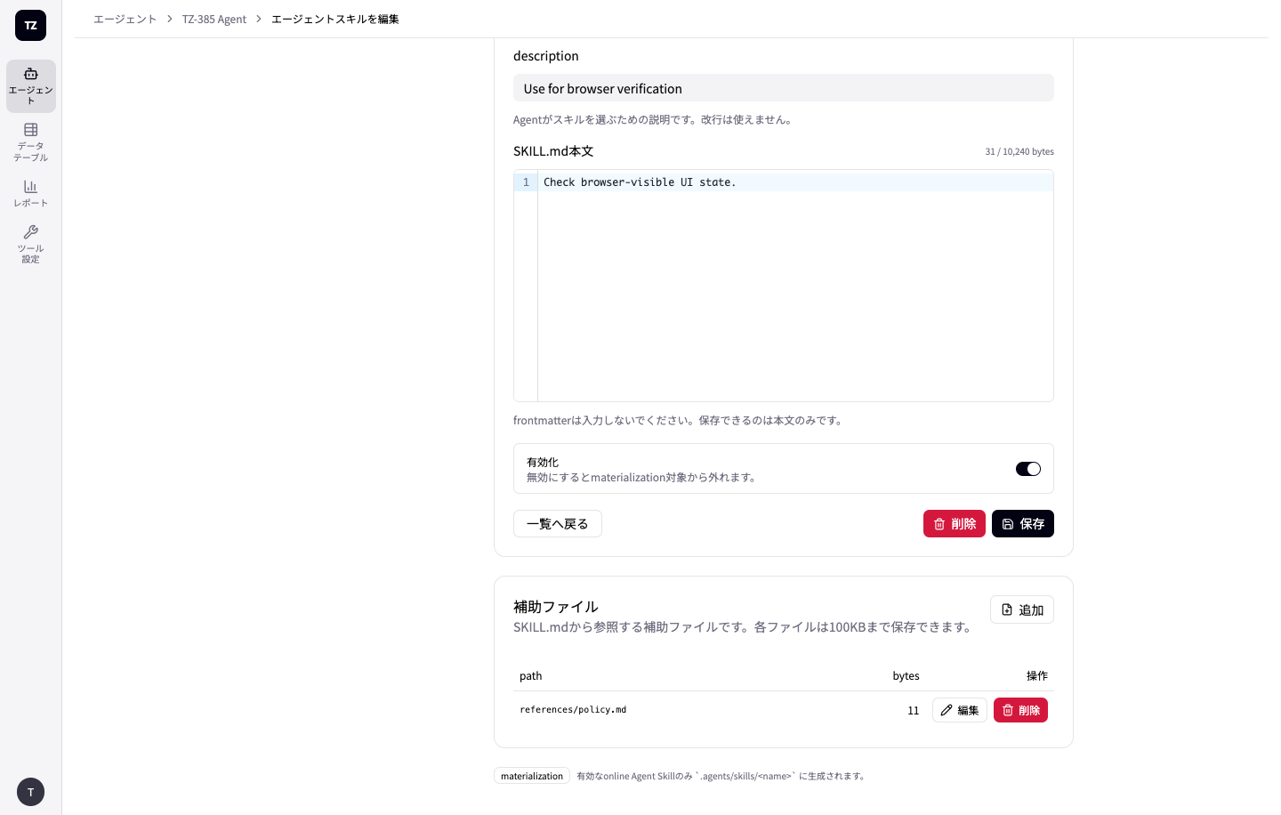
Task: Click into the description input field
Action: coord(784,88)
